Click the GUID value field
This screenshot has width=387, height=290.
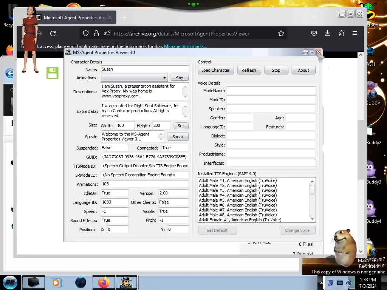145,157
